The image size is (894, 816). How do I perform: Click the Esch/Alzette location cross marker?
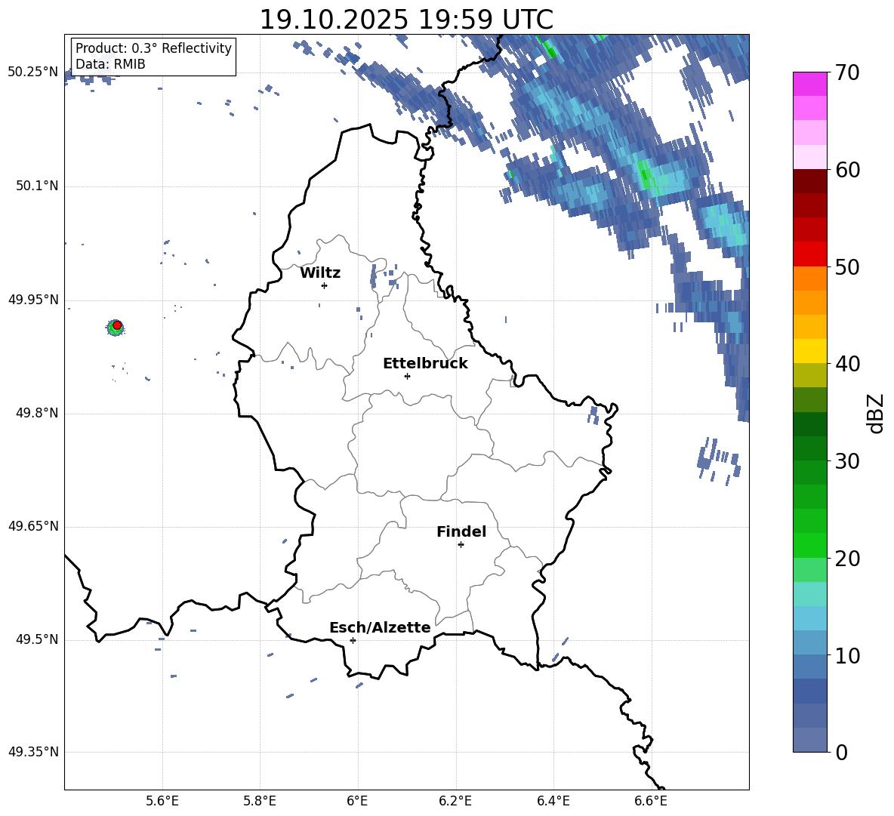tap(353, 640)
